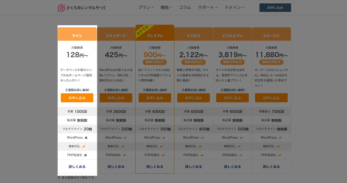Viewport: 347px width, 183px height.
Task: Click the 11,880円〜 price text
Action: point(271,55)
